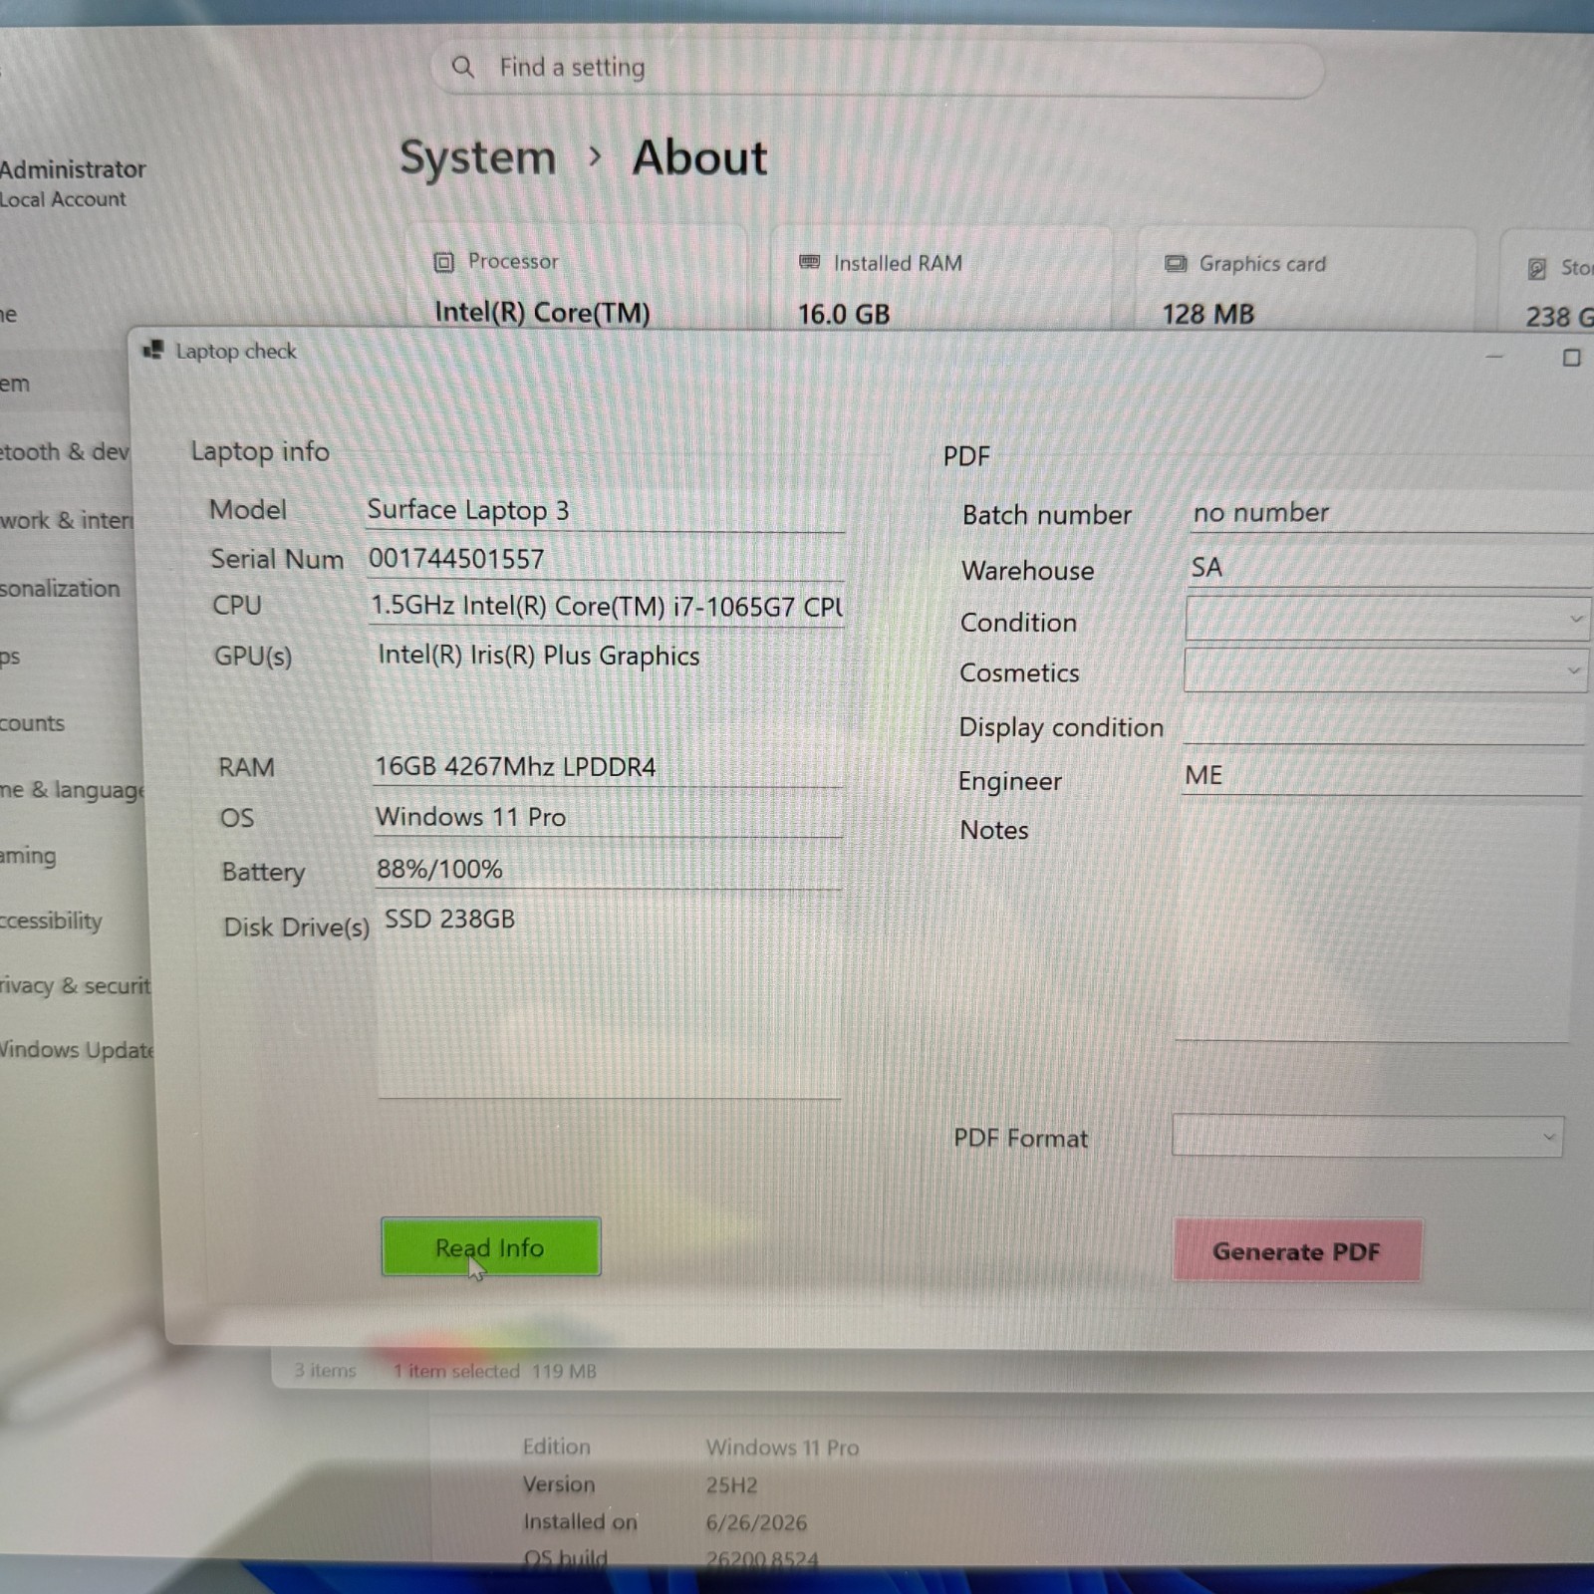Maximize the Laptop check window
Image resolution: width=1594 pixels, height=1594 pixels.
(1571, 358)
